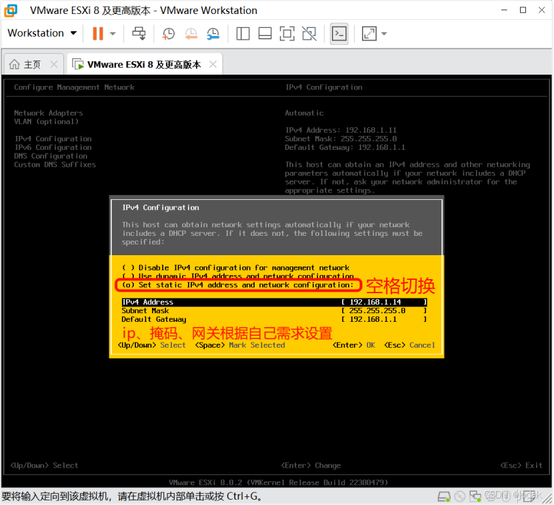The image size is (554, 505).
Task: Toggle the thumbnail bar view
Action: (x=265, y=33)
